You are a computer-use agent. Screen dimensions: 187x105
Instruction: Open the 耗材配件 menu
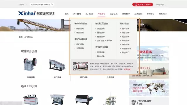(126, 14)
